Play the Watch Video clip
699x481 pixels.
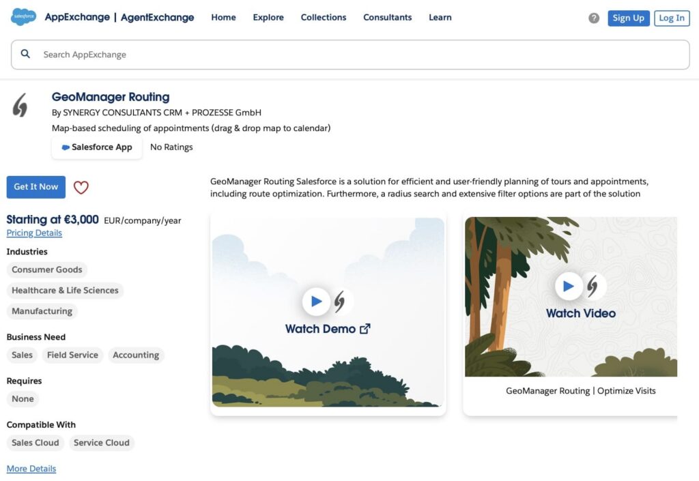pyautogui.click(x=569, y=286)
